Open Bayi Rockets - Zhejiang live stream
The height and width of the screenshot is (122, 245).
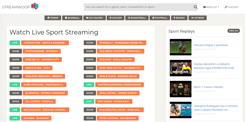click(45, 110)
